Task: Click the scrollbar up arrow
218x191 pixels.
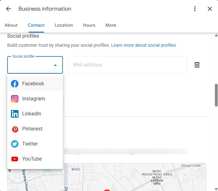Action: (x=216, y=35)
